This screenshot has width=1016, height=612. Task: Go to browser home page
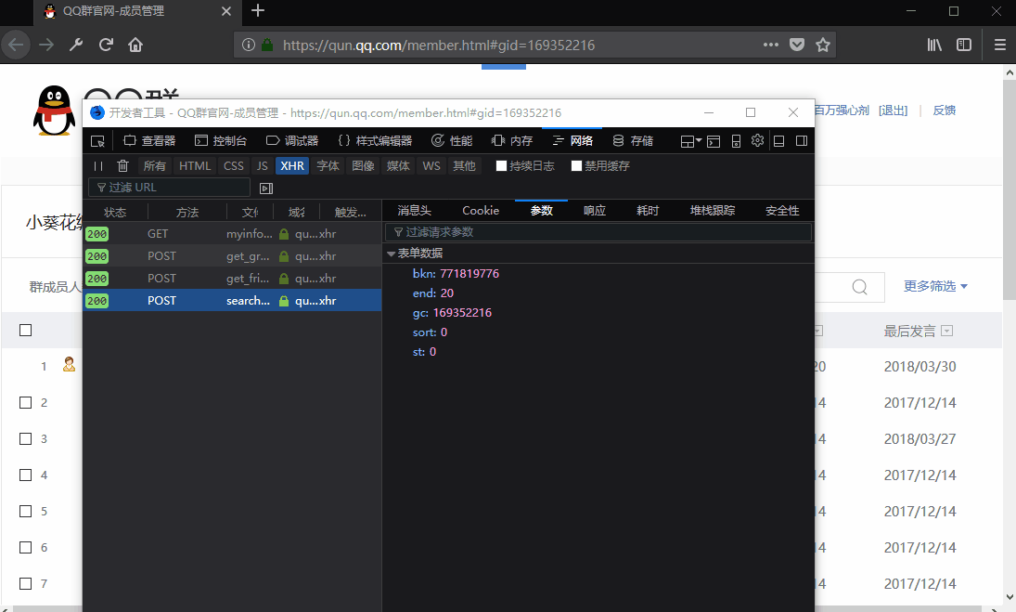tap(135, 45)
